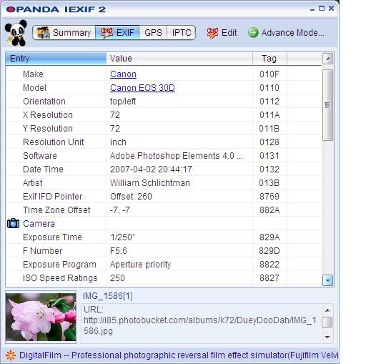
Task: Click the IMG_1586[1] file name
Action: 107,296
